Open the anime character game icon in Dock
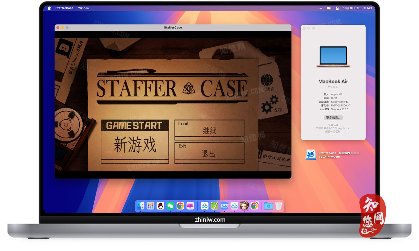This screenshot has width=419, height=251. point(244,206)
